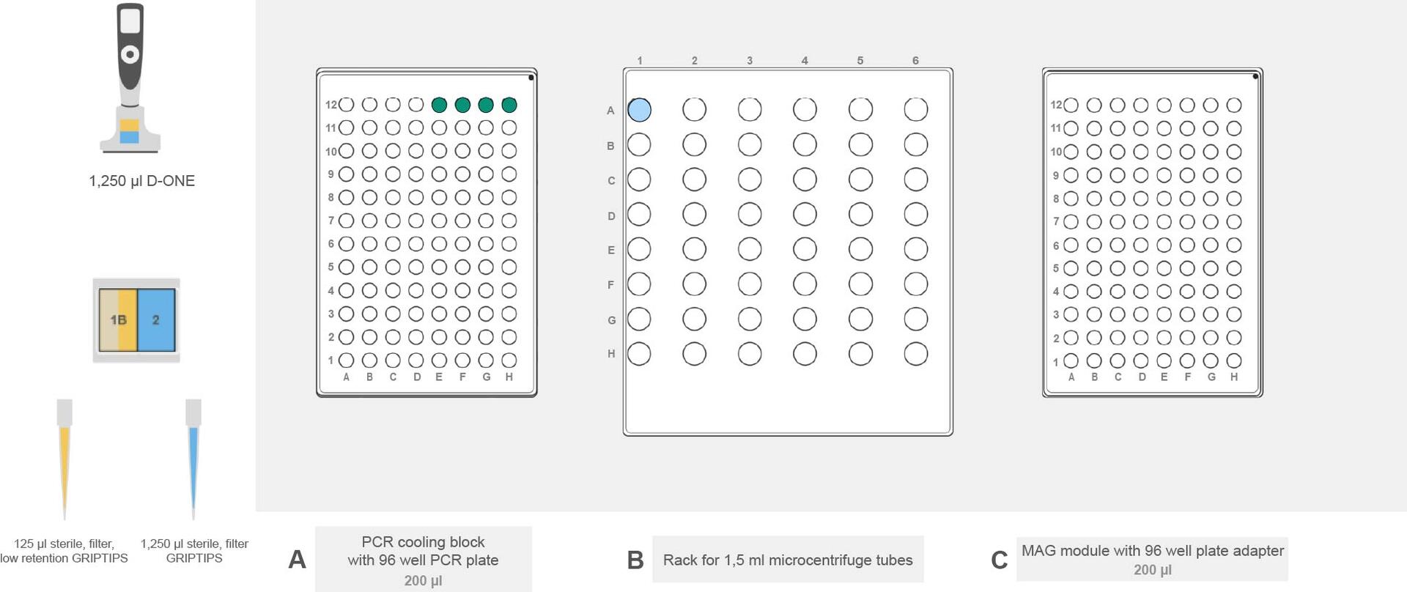Click deck position letter A

(297, 560)
